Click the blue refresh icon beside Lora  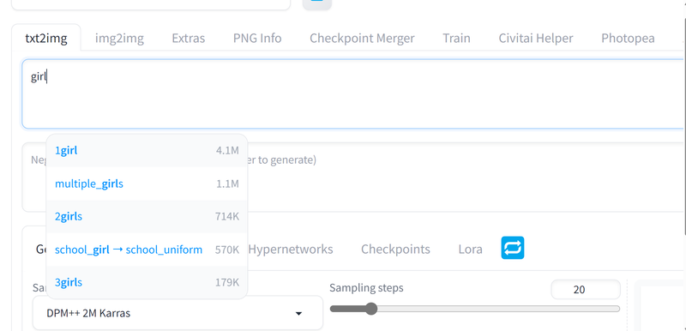click(512, 248)
